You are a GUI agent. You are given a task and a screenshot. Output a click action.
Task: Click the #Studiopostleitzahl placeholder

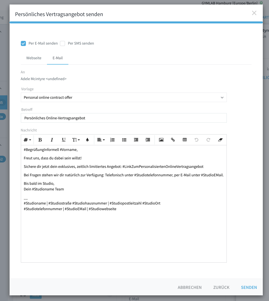tap(125, 203)
